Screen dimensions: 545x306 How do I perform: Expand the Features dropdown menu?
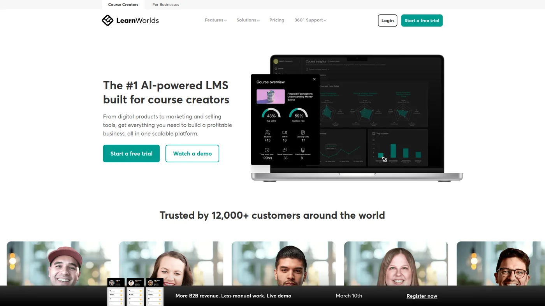[x=216, y=20]
